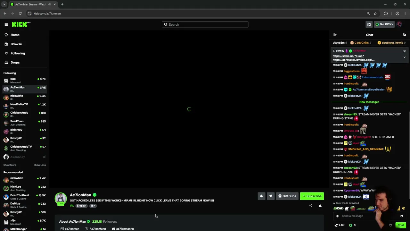Open the Chrome tab search dropdown
Image resolution: width=410 pixels, height=231 pixels.
coord(4,4)
